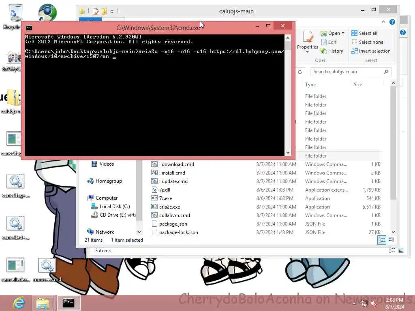Click the folder icon in Explorer title bar
Viewport: 415px width, 311px height.
pyautogui.click(x=82, y=11)
